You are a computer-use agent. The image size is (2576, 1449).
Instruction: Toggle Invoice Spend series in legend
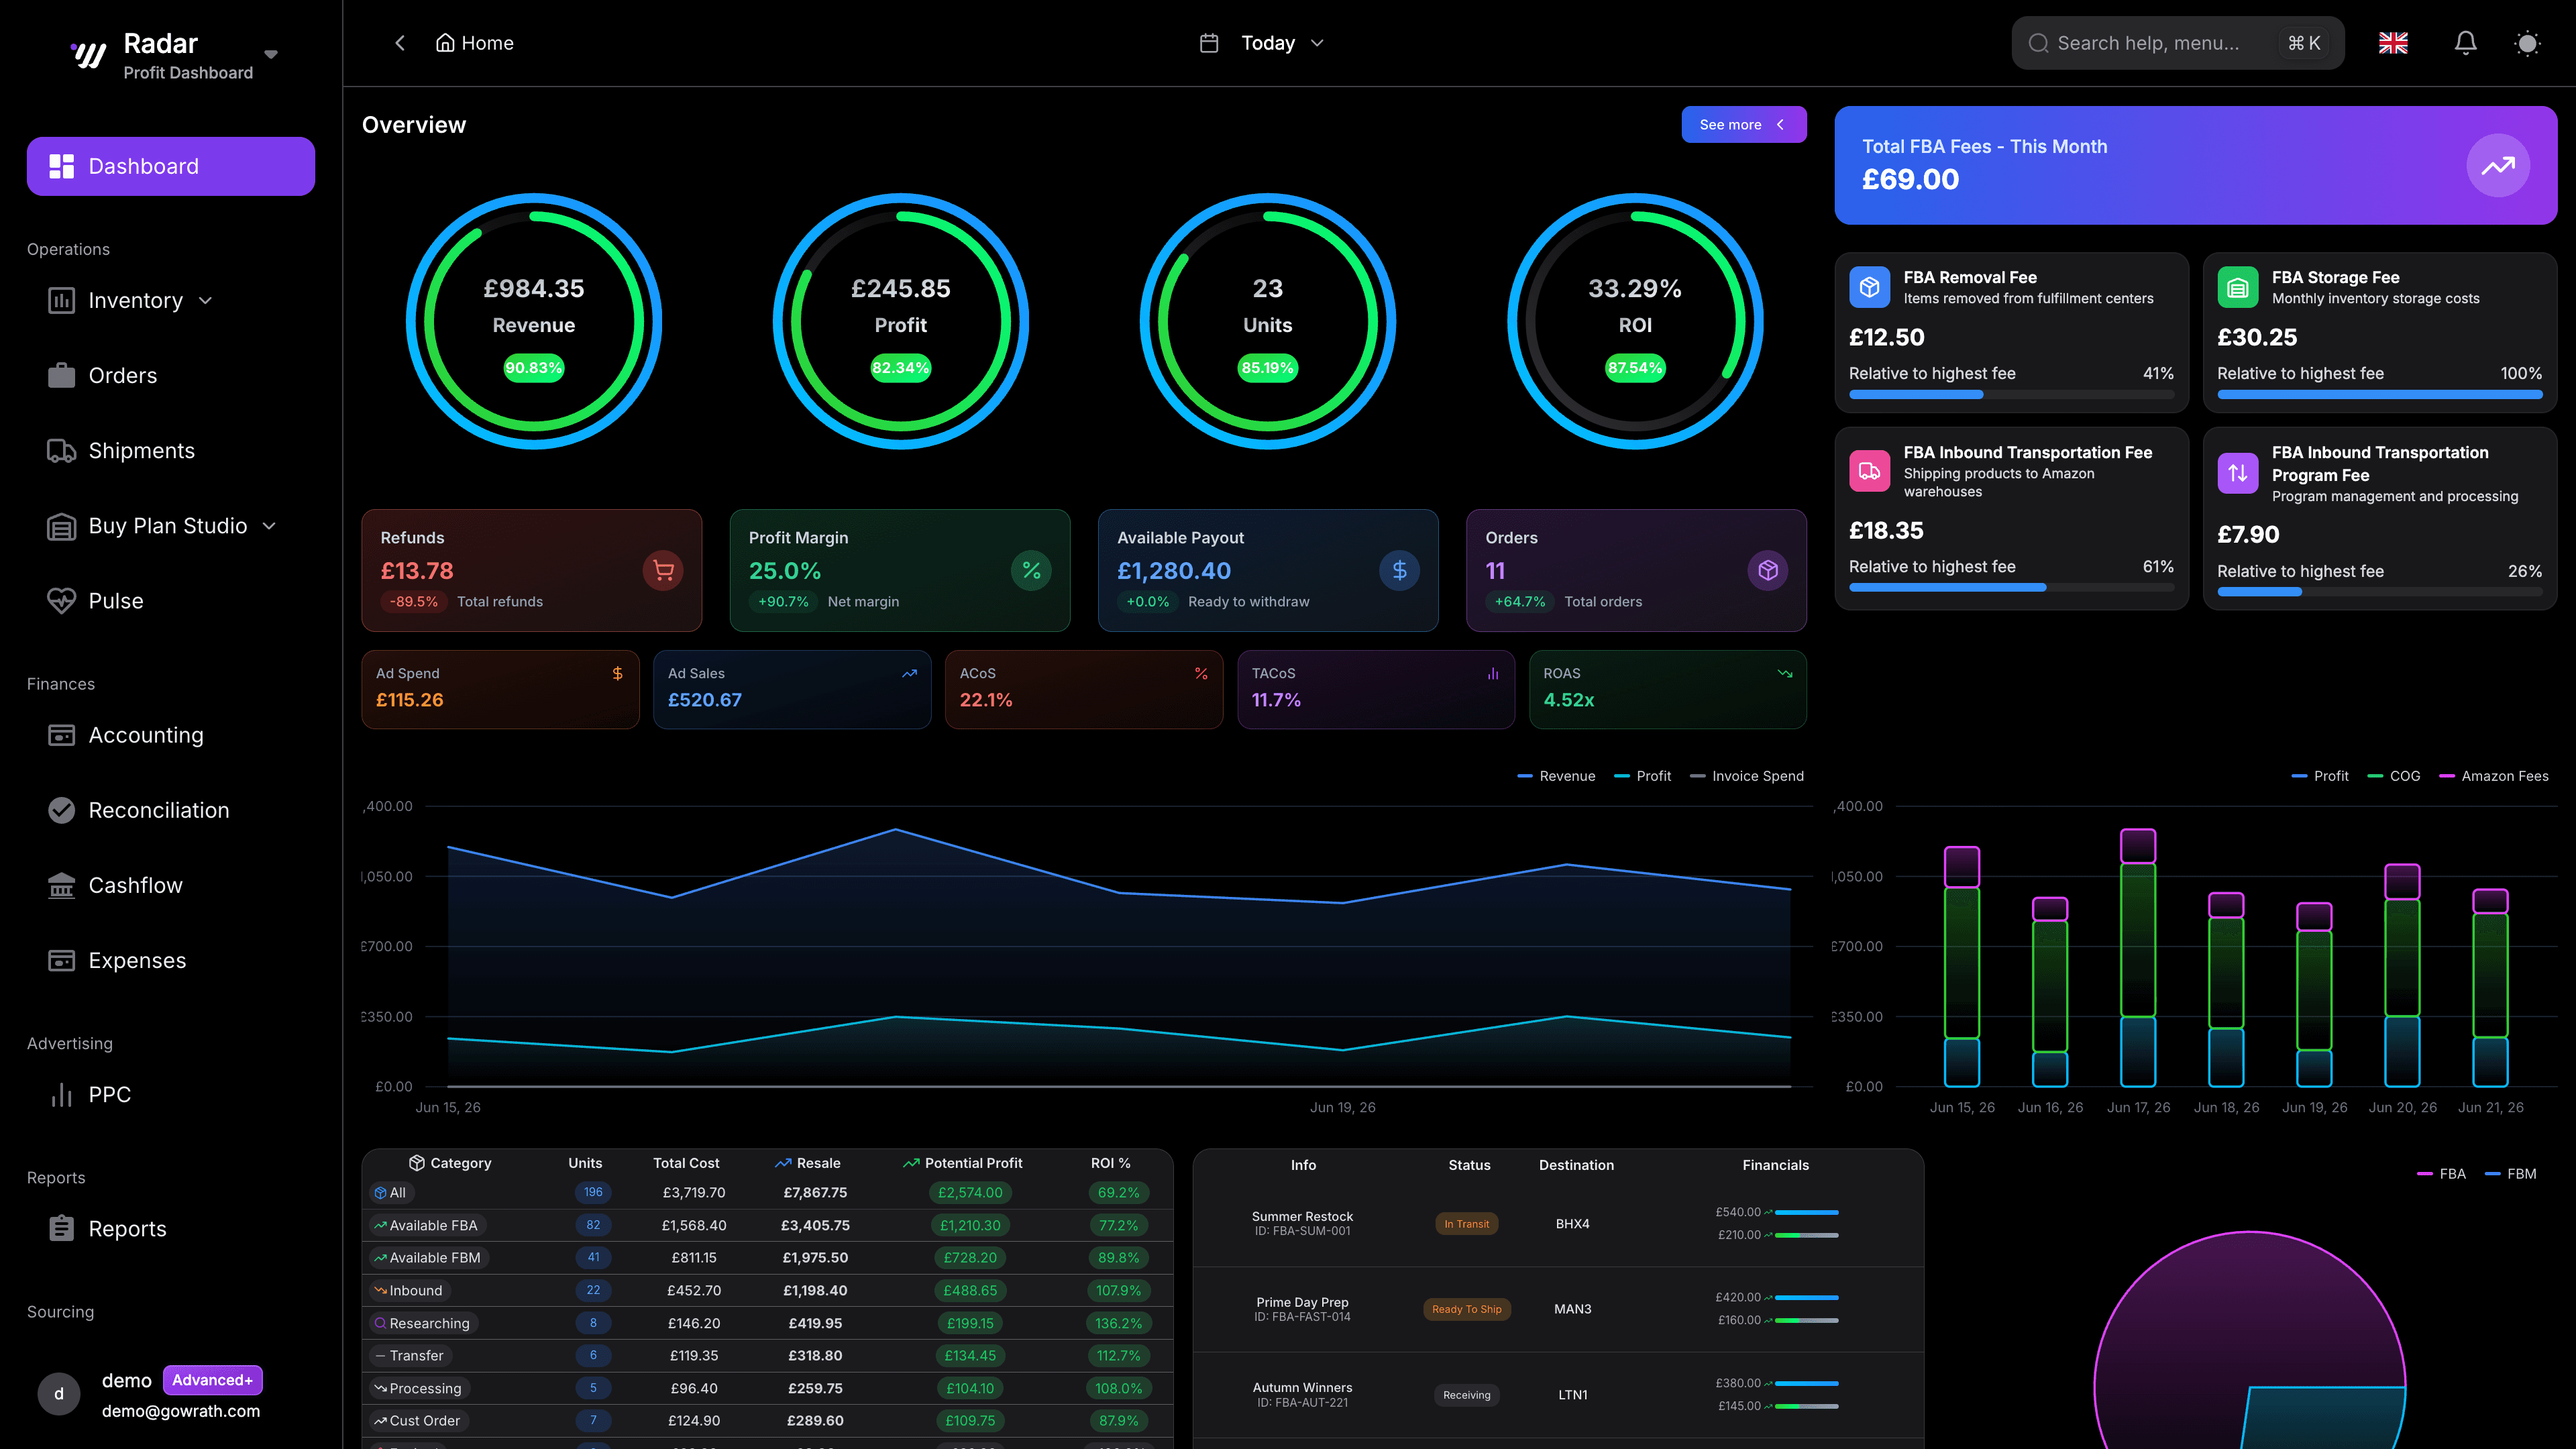click(1747, 776)
